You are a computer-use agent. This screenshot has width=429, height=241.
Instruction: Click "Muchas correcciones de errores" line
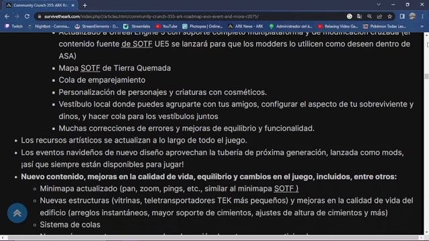pyautogui.click(x=186, y=128)
